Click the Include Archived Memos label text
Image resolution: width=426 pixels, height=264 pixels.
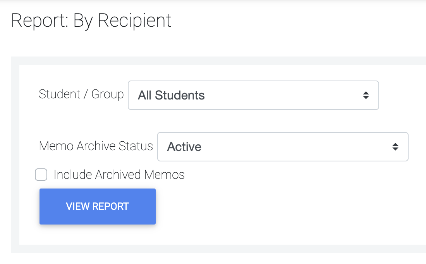119,175
